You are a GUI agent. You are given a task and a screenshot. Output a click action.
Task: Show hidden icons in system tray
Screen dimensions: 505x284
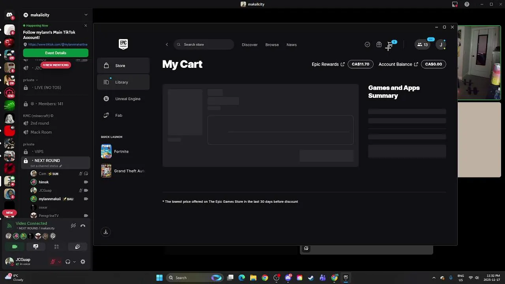coord(434,278)
